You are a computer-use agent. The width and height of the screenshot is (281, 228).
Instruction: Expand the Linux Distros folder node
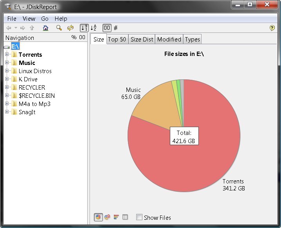[x=7, y=70]
